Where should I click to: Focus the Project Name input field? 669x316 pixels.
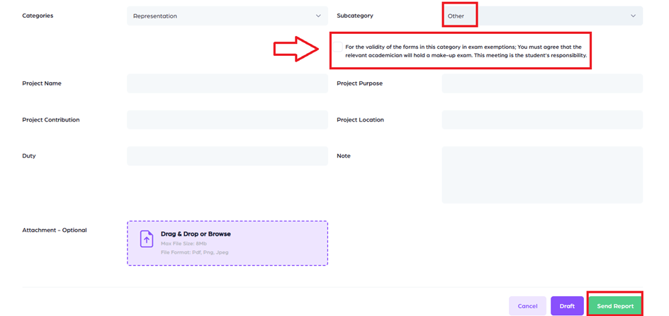coord(227,83)
